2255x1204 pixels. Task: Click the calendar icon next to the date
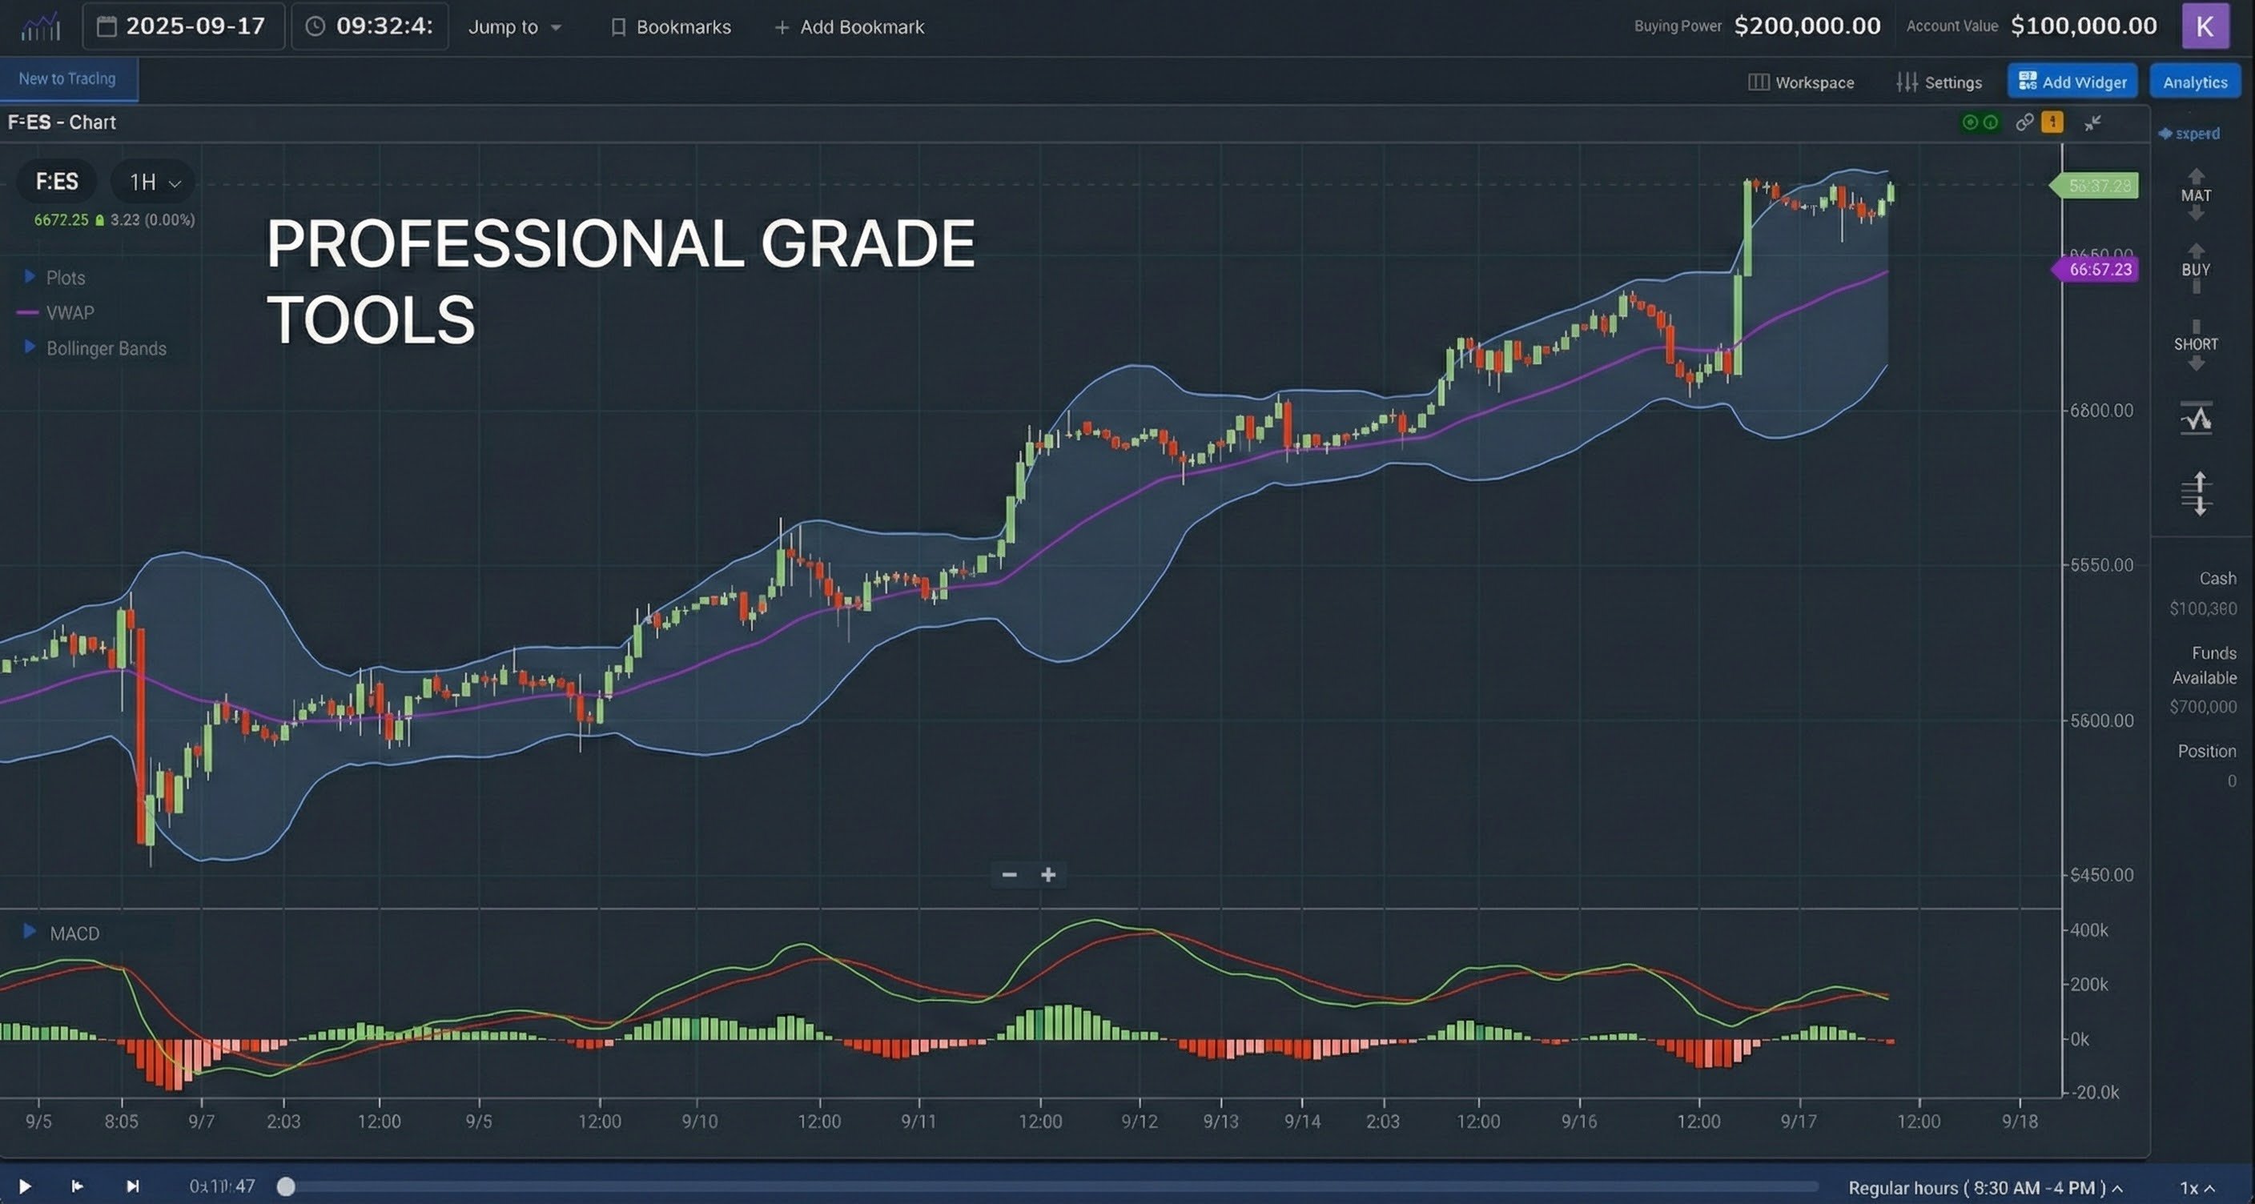107,26
